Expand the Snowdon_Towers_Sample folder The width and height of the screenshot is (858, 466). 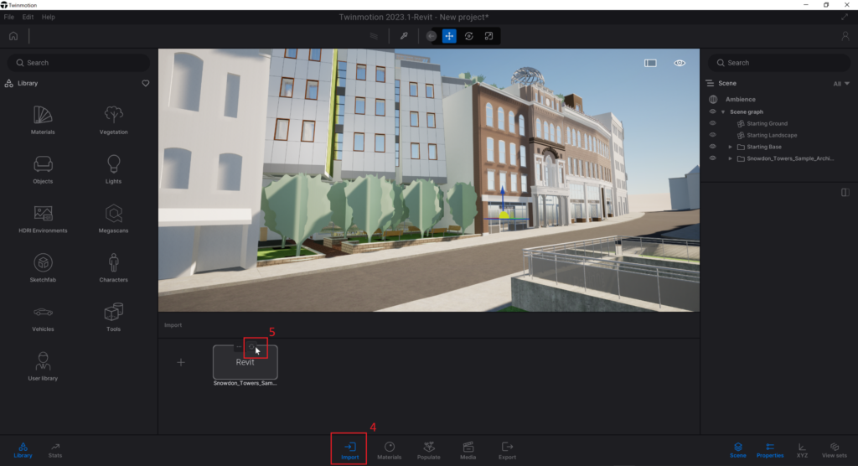(x=730, y=158)
